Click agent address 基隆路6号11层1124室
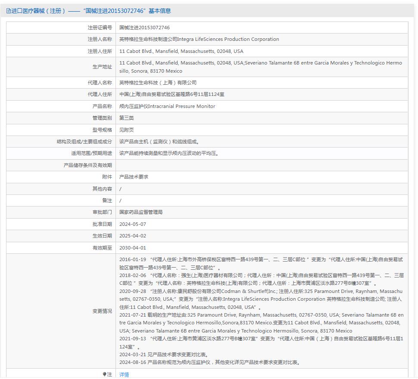Screen dimensions: 418x379 coord(172,94)
